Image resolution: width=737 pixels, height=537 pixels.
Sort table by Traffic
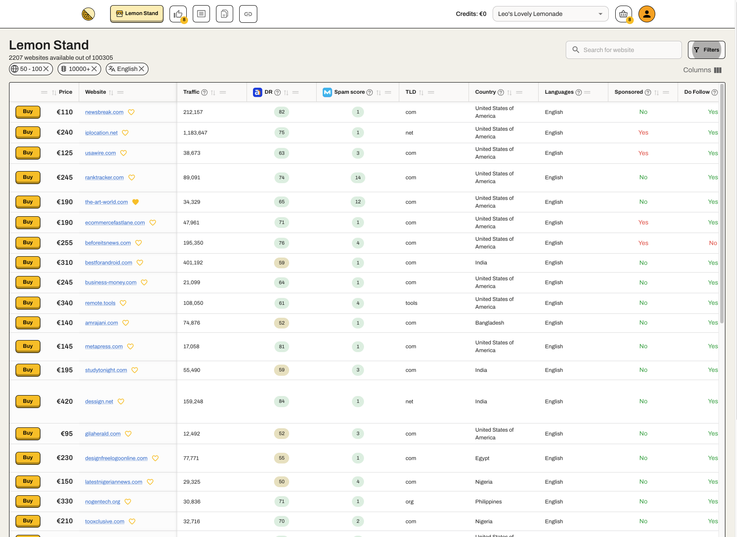(213, 92)
